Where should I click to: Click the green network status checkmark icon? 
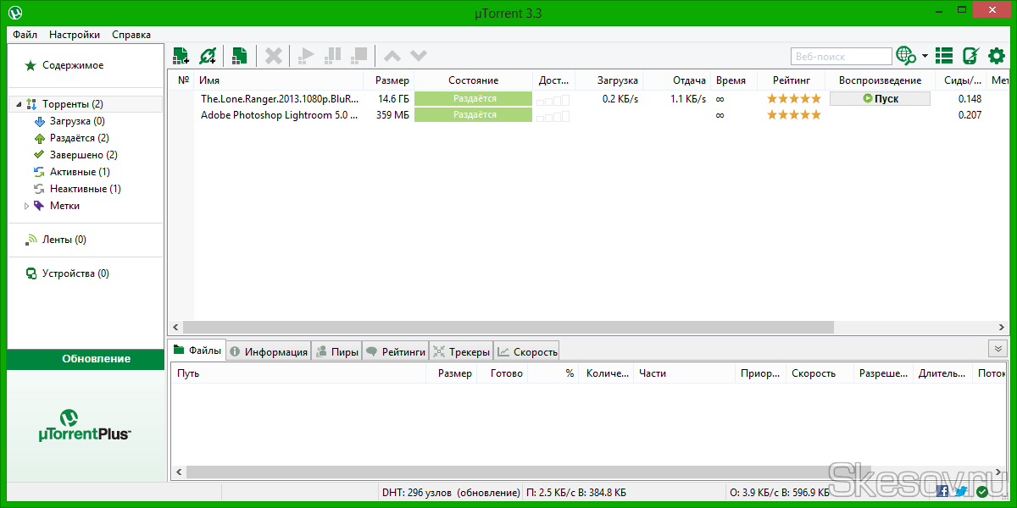(982, 492)
